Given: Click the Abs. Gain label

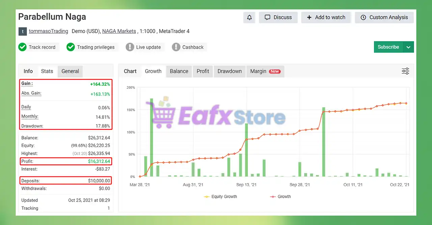Looking at the screenshot, I should point(31,93).
